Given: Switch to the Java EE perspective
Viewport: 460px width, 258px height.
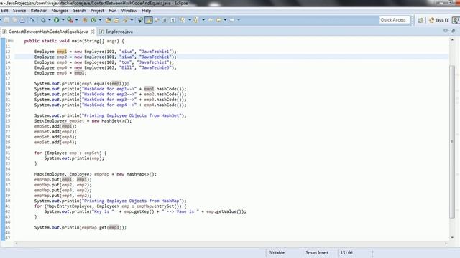Looking at the screenshot, I should [x=439, y=20].
